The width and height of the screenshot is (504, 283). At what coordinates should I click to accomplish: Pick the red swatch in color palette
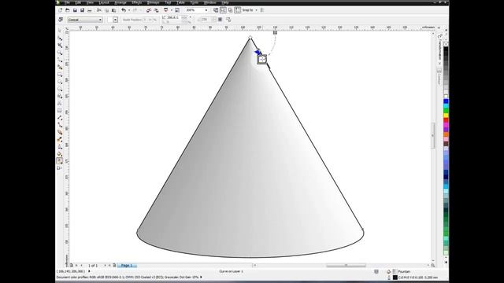446,120
